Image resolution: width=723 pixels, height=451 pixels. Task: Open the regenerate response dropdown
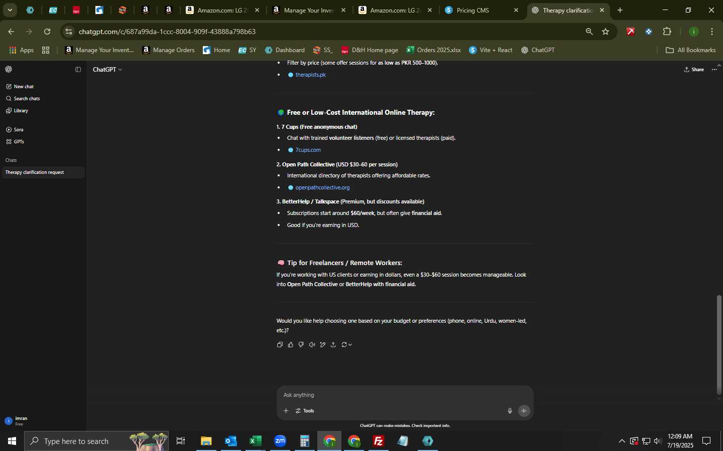346,345
